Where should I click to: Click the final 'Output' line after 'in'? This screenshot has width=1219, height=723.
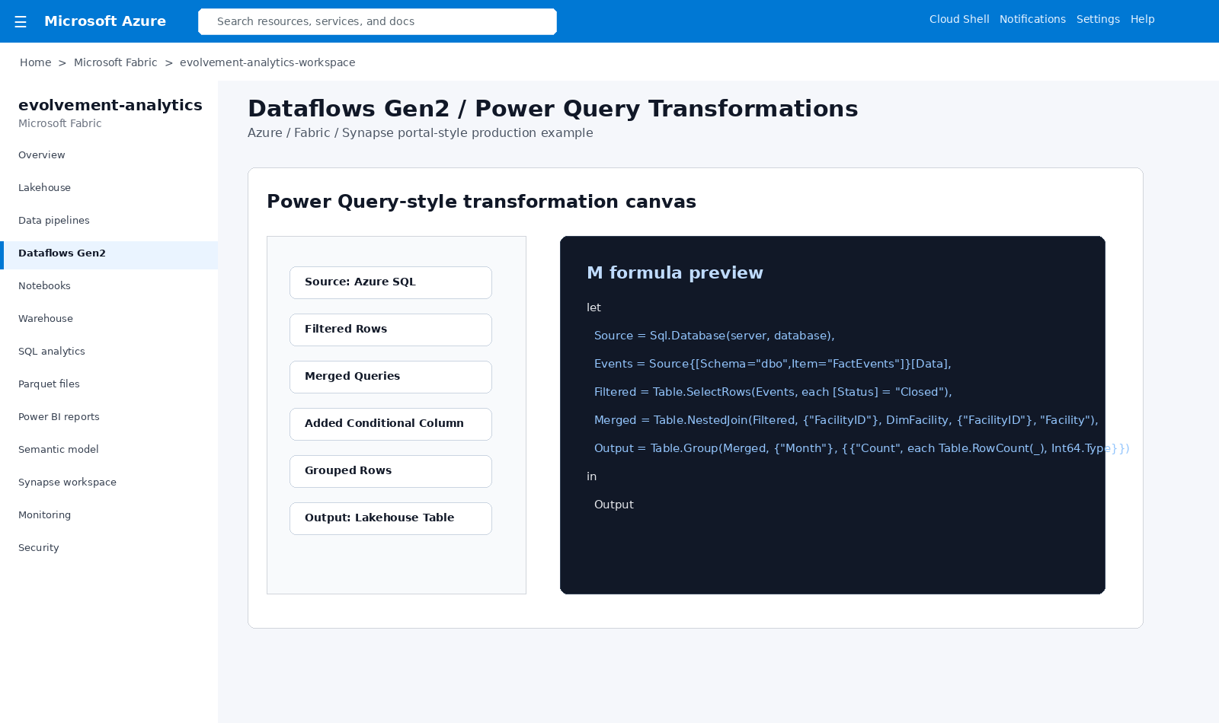click(613, 505)
